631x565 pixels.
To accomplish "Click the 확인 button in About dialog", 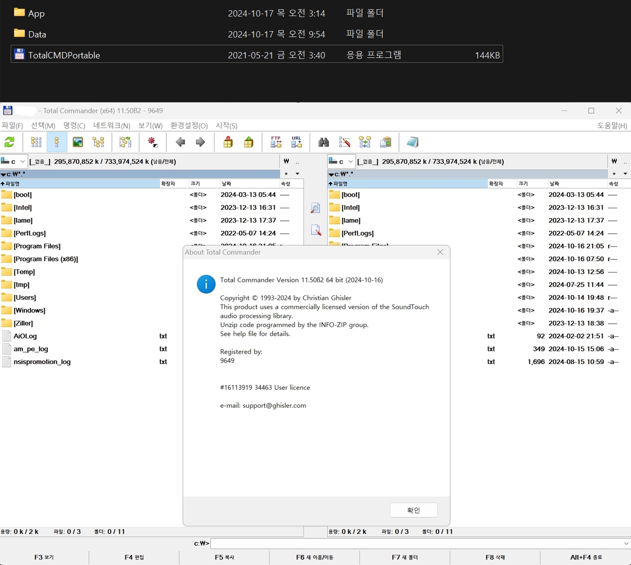I will coord(413,510).
